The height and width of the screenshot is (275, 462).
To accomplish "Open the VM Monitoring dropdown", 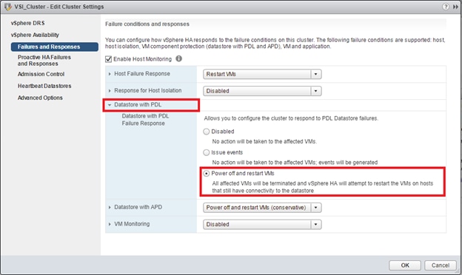I will (x=262, y=225).
